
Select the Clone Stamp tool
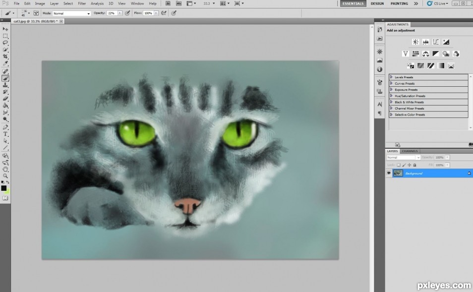pos(5,85)
